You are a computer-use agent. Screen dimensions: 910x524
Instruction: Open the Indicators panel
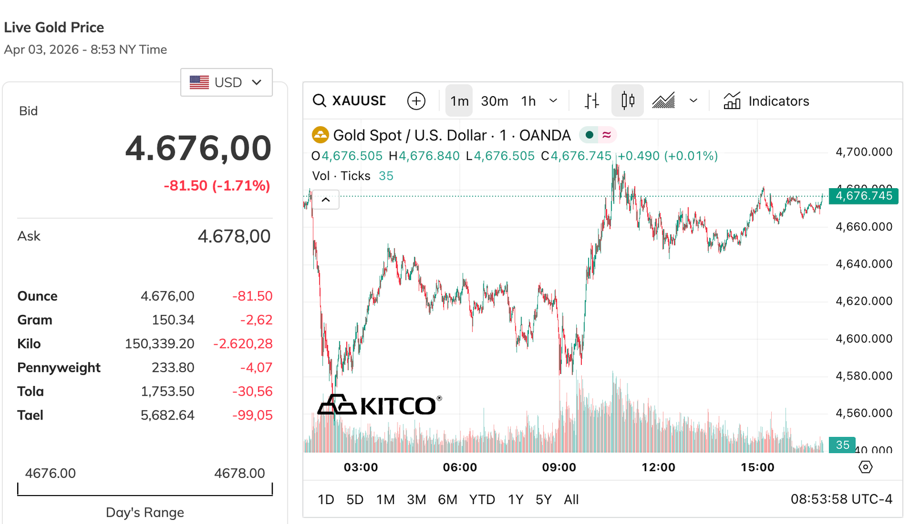(766, 101)
